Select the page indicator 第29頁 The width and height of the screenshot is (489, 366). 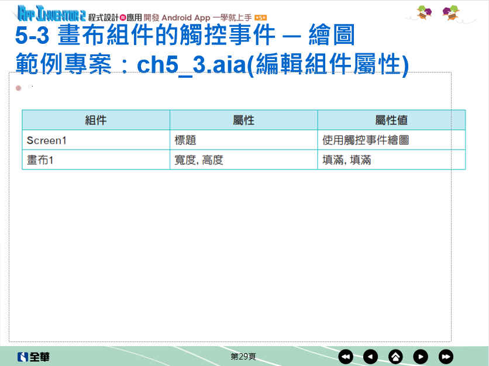pos(243,356)
